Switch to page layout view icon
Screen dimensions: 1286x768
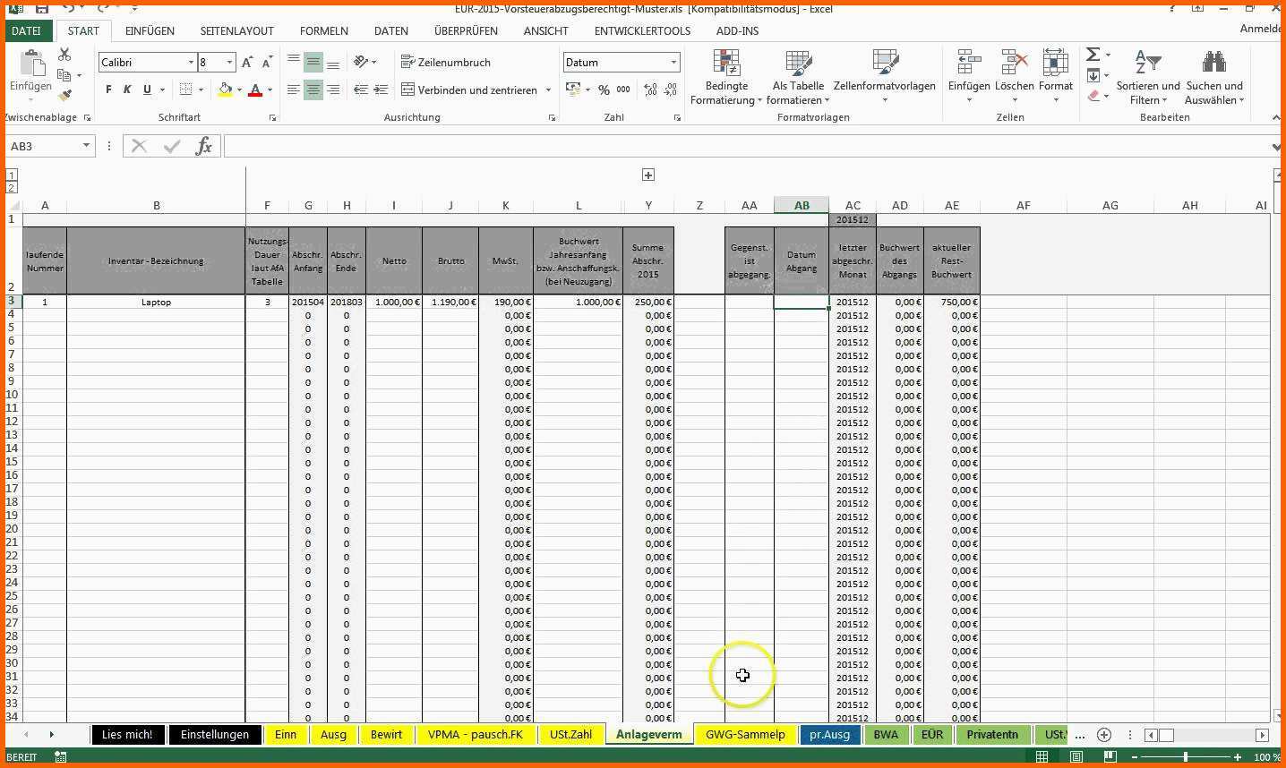[1076, 757]
